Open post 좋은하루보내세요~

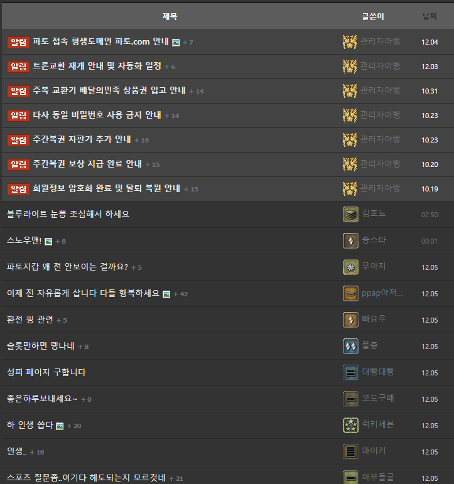coord(42,399)
